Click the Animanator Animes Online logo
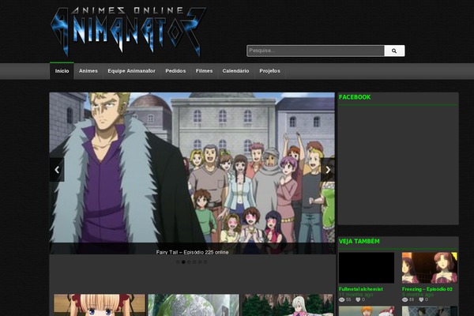The image size is (474, 316). point(128,32)
